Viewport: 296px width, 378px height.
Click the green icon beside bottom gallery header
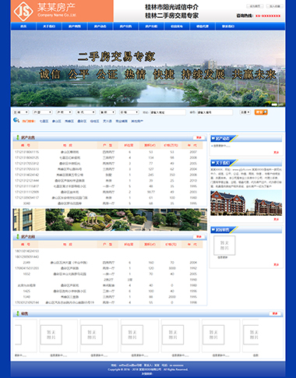pos(17,313)
